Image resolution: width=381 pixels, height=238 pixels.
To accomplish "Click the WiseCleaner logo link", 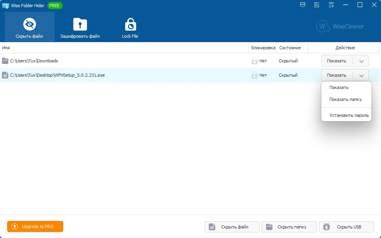I will tap(340, 26).
